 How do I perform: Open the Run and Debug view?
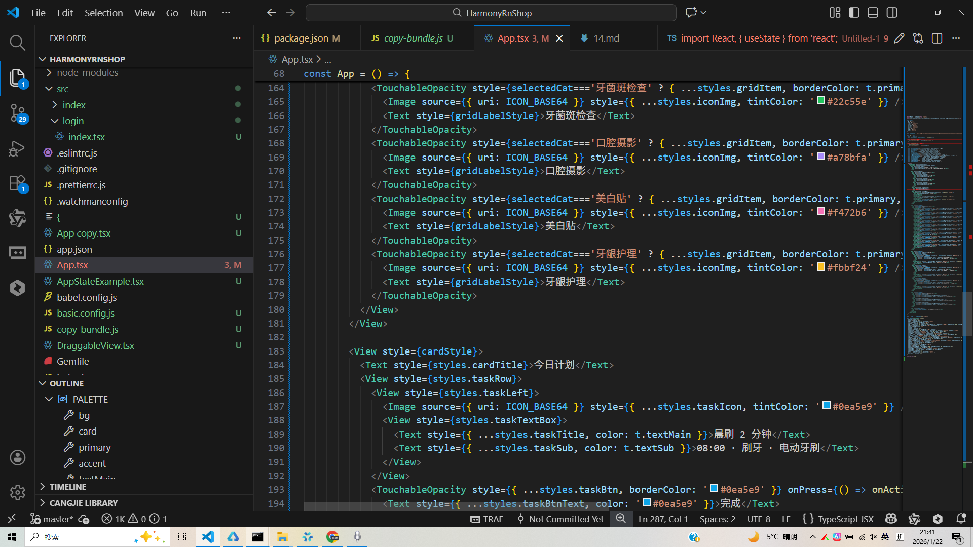(x=17, y=148)
